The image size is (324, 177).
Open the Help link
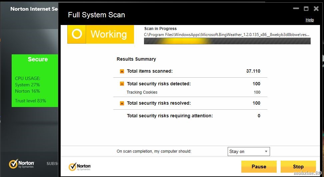(x=310, y=20)
